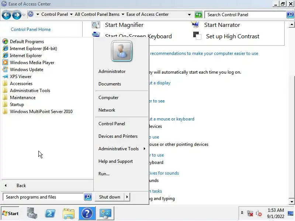295x221 pixels.
Task: Open the Control Panel taskbar button
Action: (105, 213)
